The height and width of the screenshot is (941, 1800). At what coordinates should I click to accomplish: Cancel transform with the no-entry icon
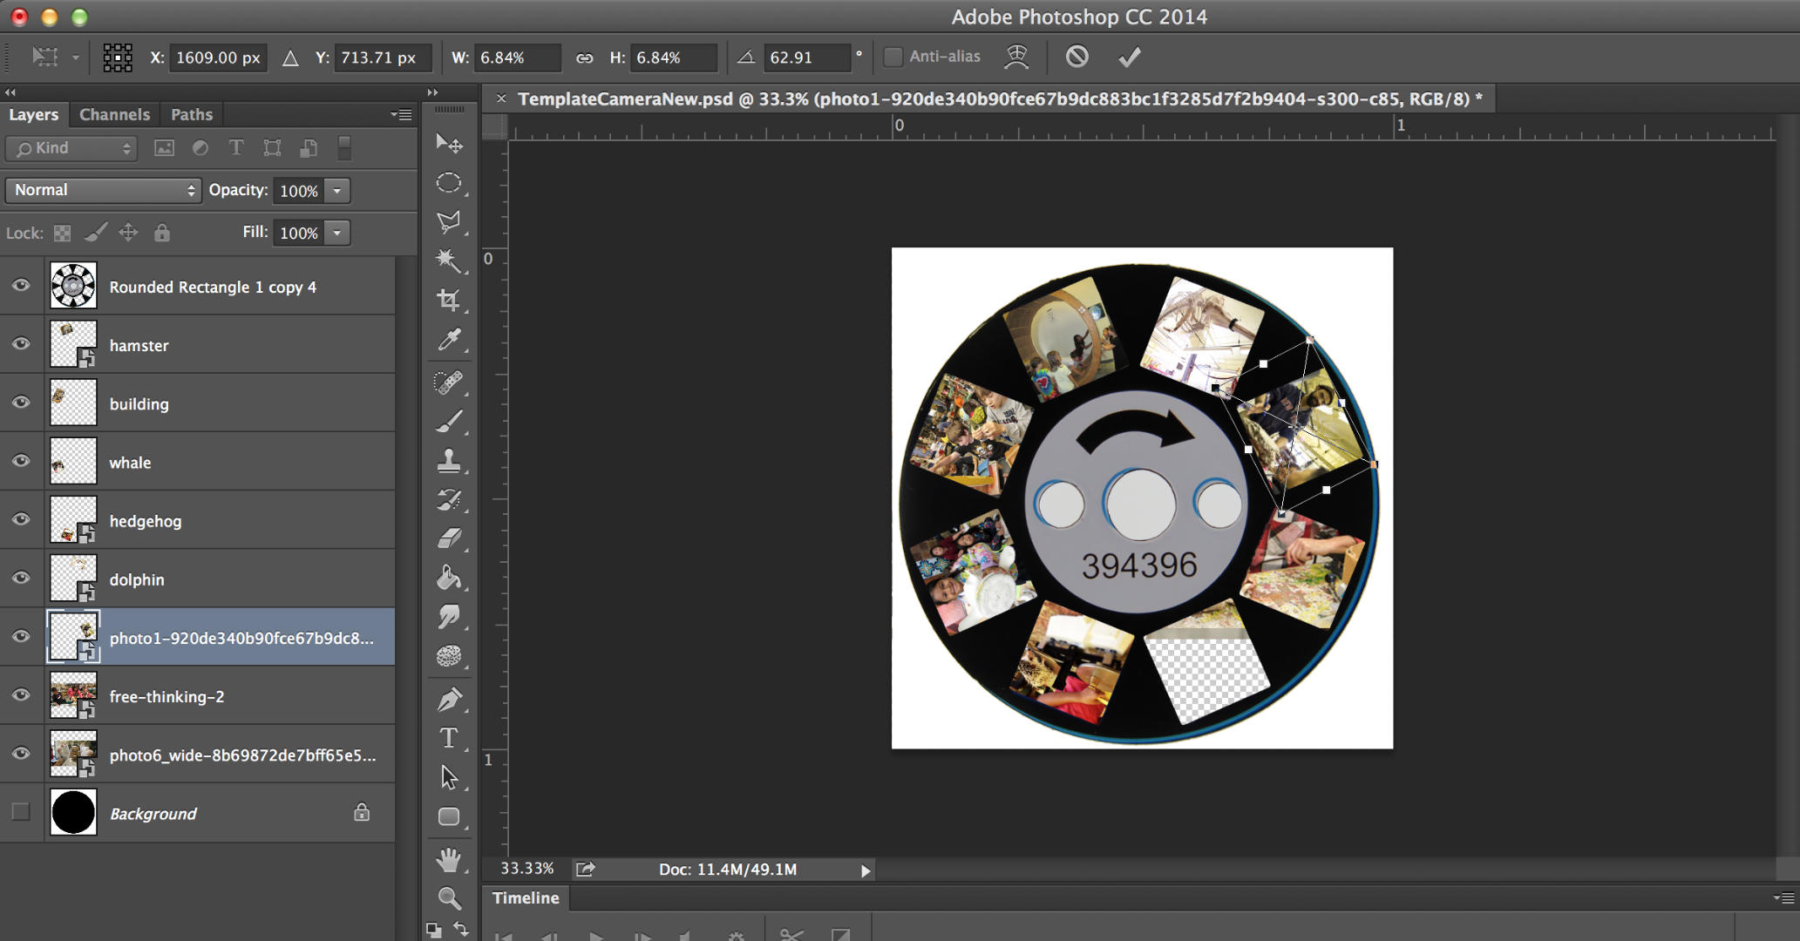(1077, 58)
